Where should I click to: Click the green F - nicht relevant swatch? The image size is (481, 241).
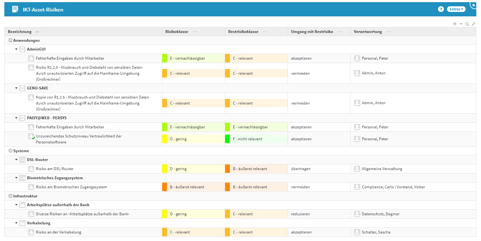click(227, 139)
